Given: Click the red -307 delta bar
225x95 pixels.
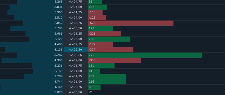Looking at the screenshot, I should tap(111, 50).
